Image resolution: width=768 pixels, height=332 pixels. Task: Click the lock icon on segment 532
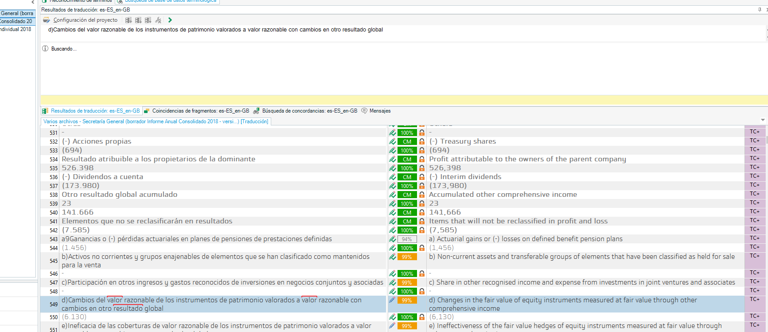[x=422, y=141]
